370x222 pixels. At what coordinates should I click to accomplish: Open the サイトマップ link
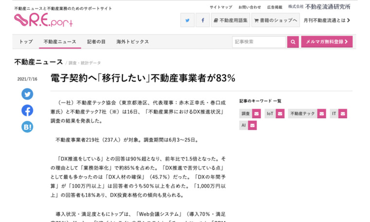tap(221, 7)
